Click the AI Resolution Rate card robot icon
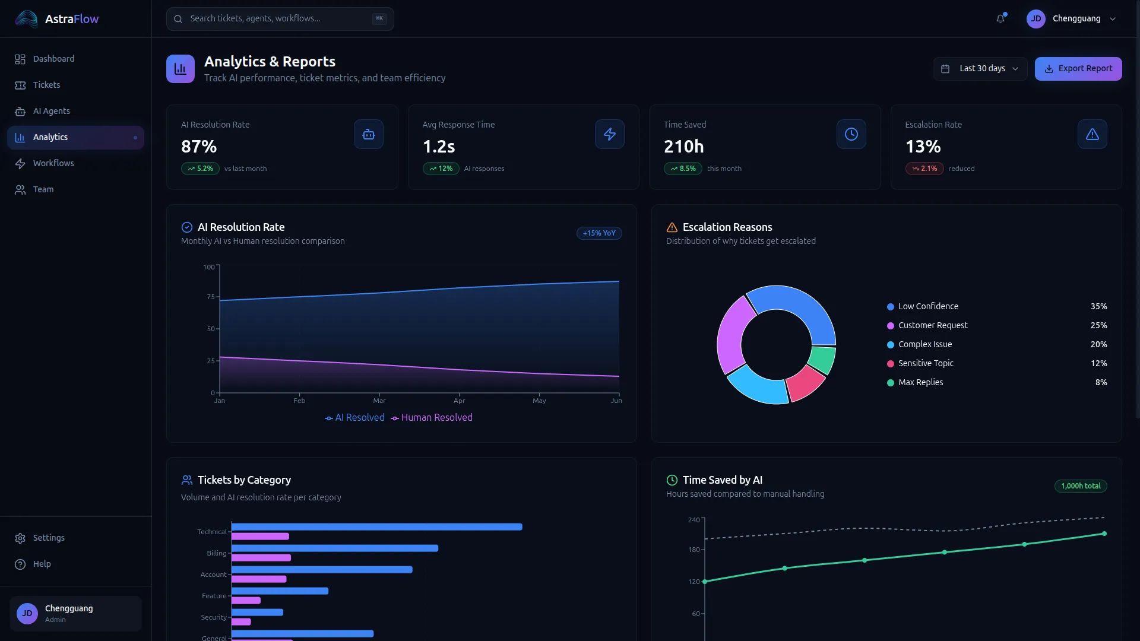Viewport: 1140px width, 641px height. pos(369,134)
